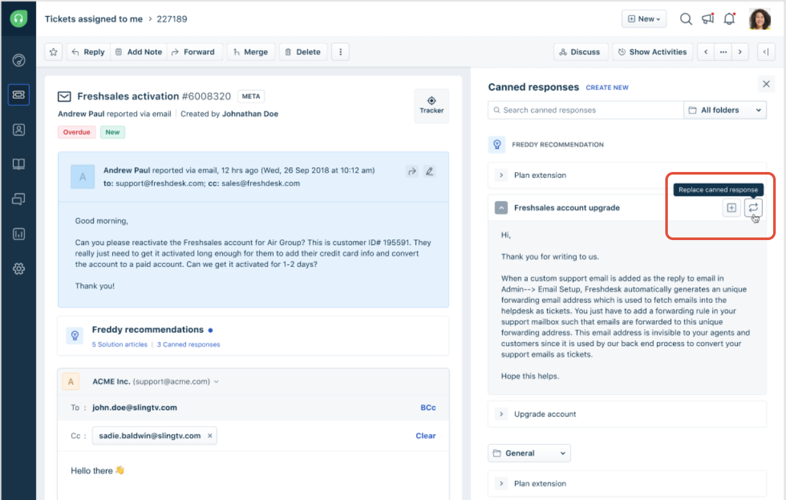786x500 pixels.
Task: Open the more actions vertical dots menu
Action: 340,52
